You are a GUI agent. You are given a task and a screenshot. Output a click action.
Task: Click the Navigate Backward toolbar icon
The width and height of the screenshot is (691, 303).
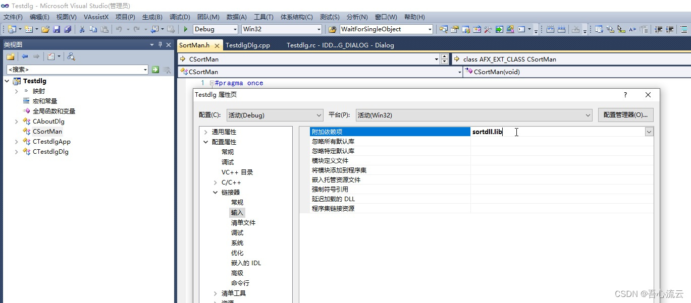point(154,29)
